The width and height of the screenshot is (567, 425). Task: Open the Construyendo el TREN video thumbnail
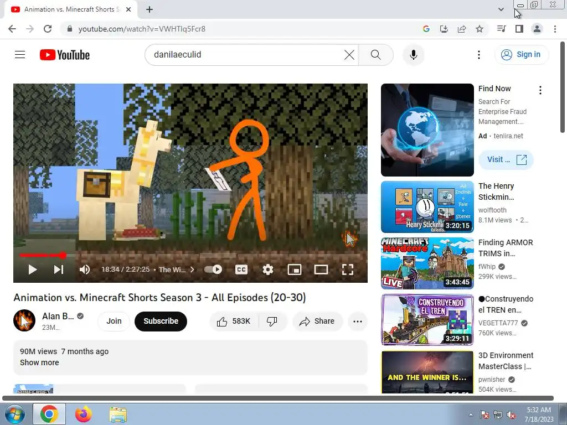(x=427, y=320)
